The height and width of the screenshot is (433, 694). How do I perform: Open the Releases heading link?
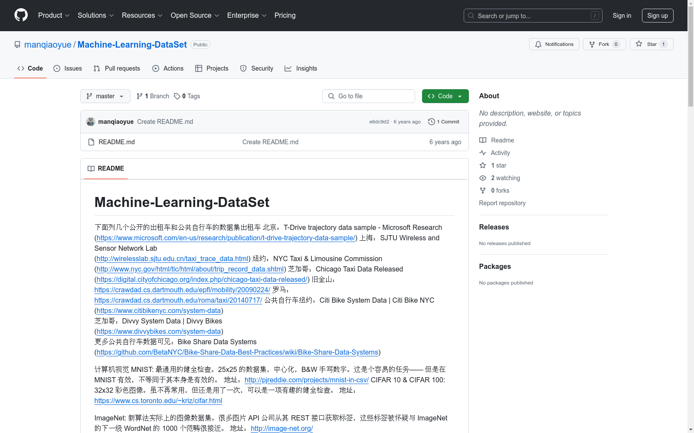tap(494, 227)
